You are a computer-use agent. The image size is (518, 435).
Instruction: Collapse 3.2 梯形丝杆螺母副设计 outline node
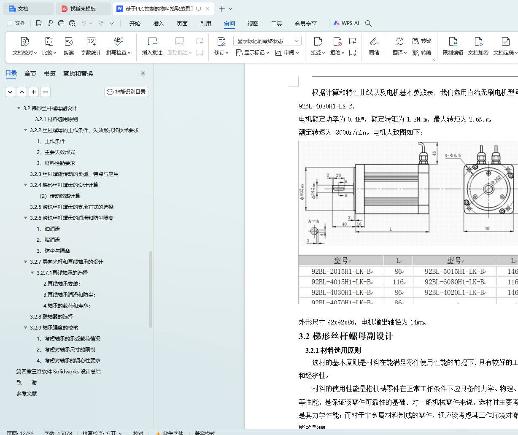(x=19, y=108)
